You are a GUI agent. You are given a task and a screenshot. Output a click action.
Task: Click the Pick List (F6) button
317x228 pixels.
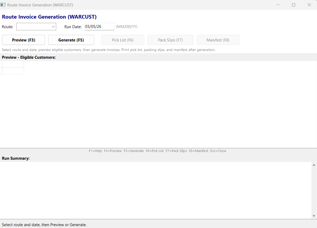point(123,40)
